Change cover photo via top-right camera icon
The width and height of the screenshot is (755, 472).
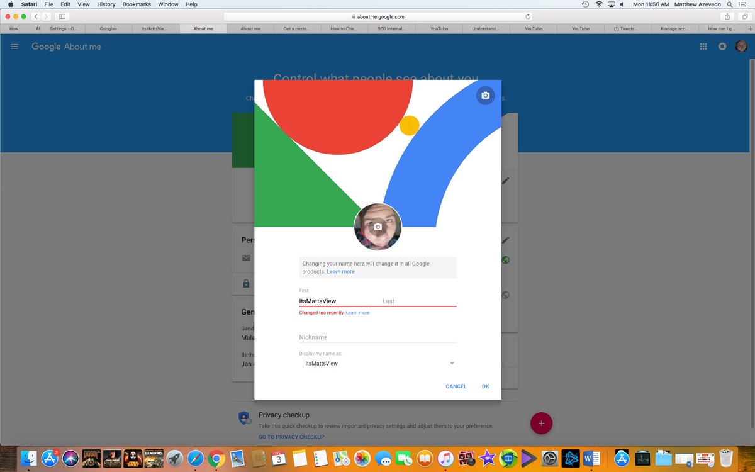click(485, 96)
